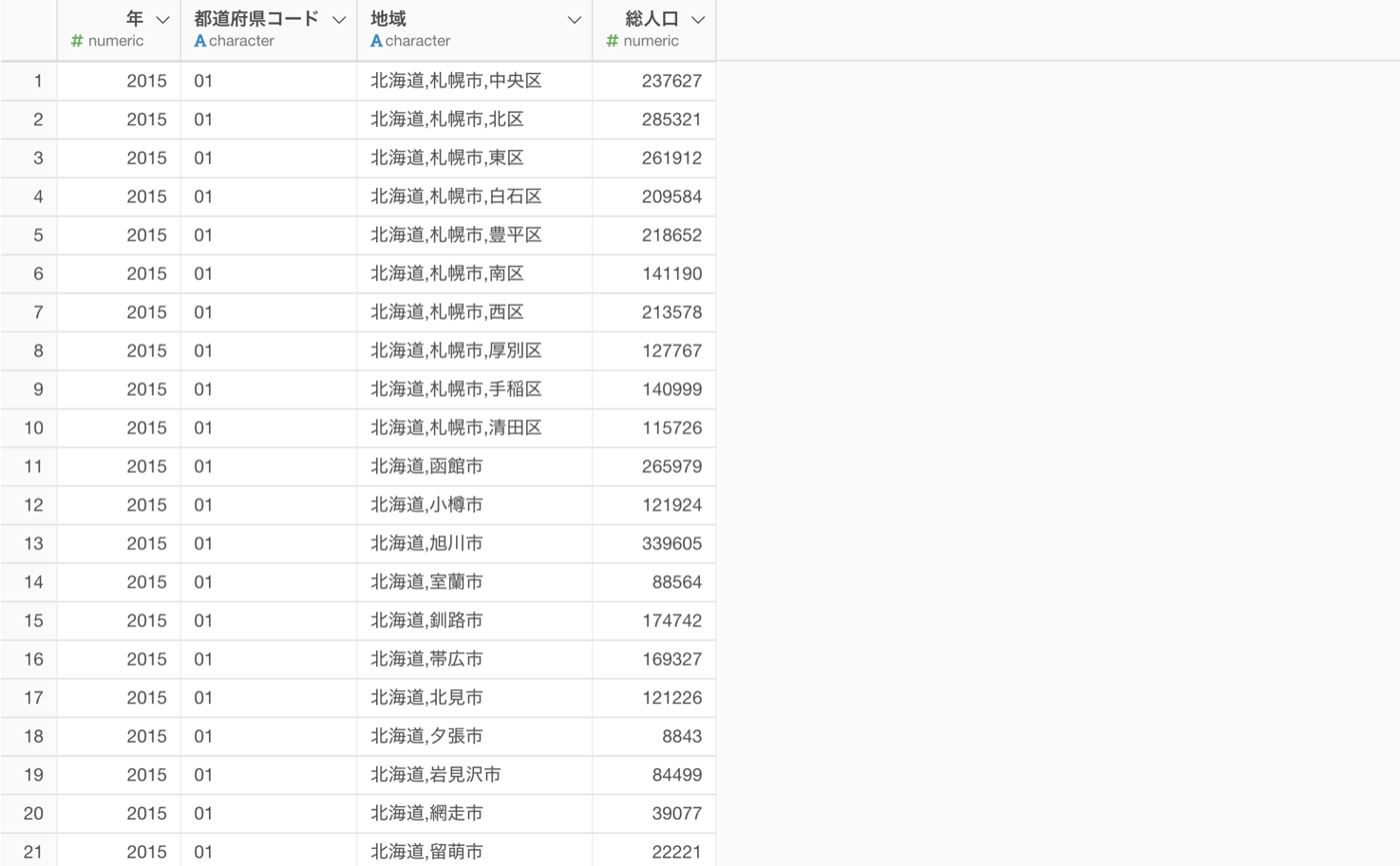
Task: Click cell 北海道,札幌市,豊平区
Action: [x=475, y=235]
